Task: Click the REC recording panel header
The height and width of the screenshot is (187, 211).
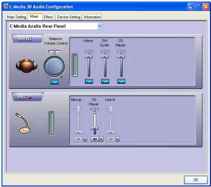Action: pos(27,97)
